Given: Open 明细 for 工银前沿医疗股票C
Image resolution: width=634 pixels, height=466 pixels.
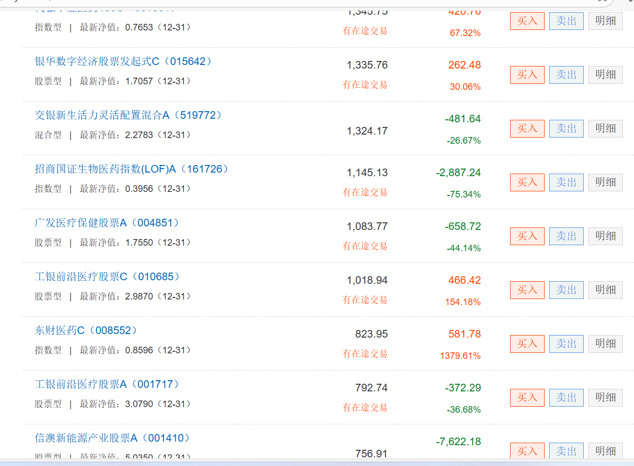Looking at the screenshot, I should [606, 290].
